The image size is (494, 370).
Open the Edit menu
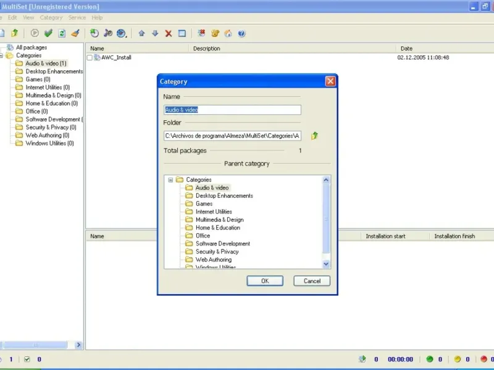(12, 18)
